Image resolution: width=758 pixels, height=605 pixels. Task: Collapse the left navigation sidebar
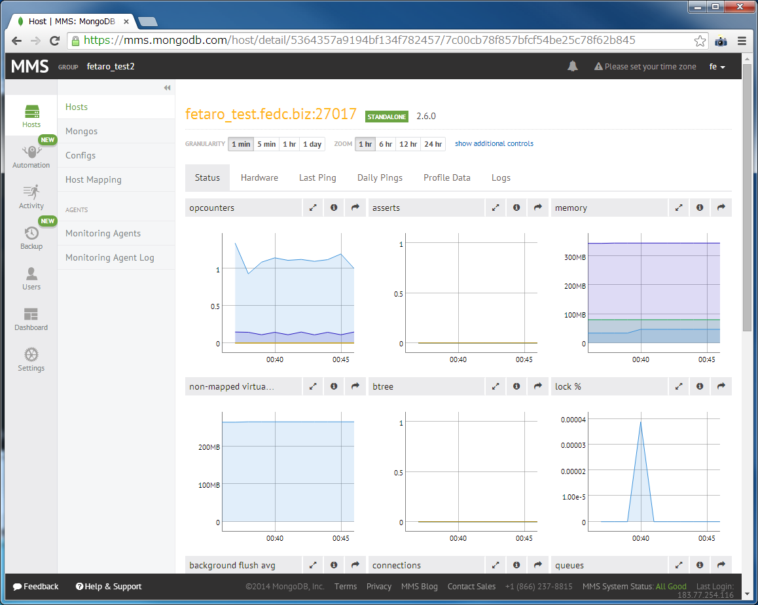167,86
